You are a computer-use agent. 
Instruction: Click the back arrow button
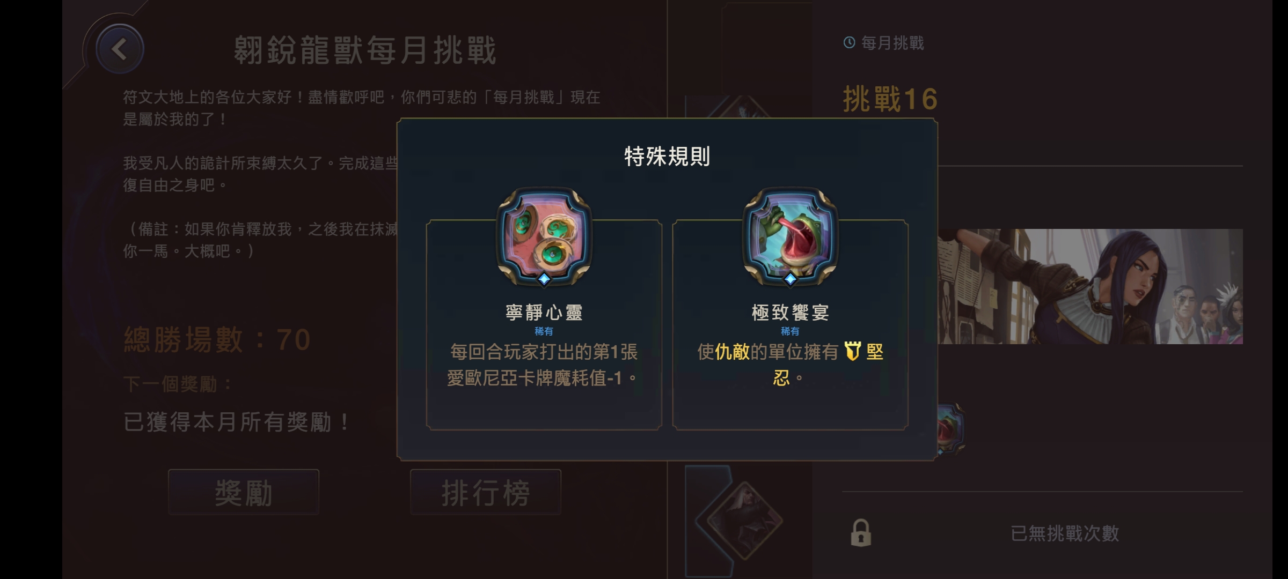pyautogui.click(x=120, y=49)
